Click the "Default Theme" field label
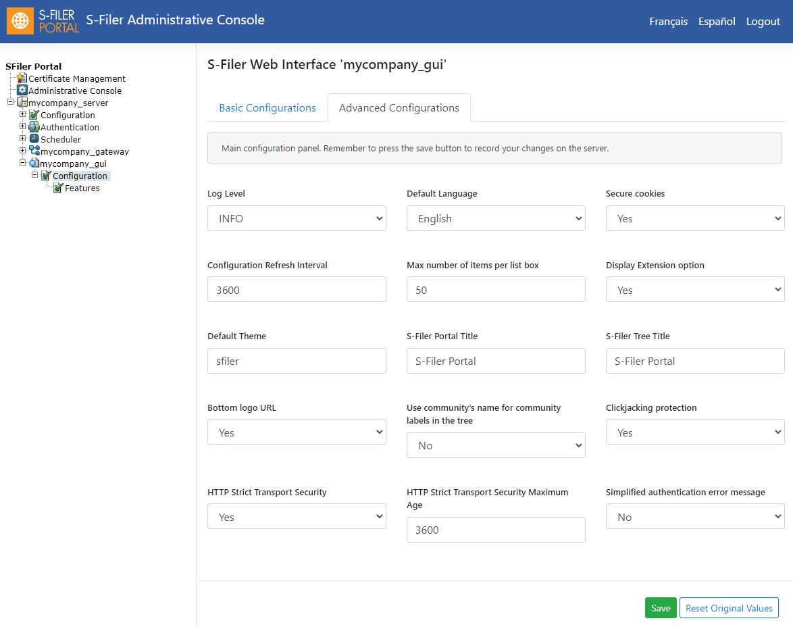The image size is (793, 627). (x=236, y=336)
